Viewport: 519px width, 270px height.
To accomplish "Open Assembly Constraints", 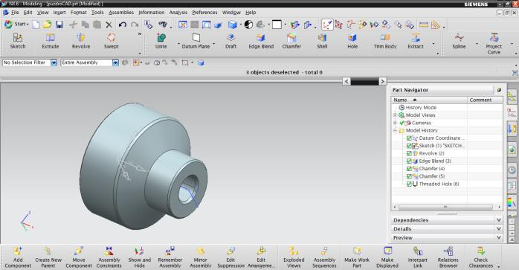I will 109,257.
